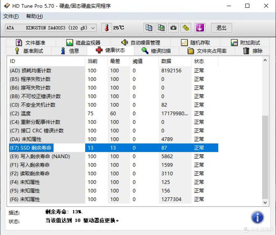This screenshot has height=235, width=276.
Task: Click the 状态 column header
Action: (x=205, y=61)
